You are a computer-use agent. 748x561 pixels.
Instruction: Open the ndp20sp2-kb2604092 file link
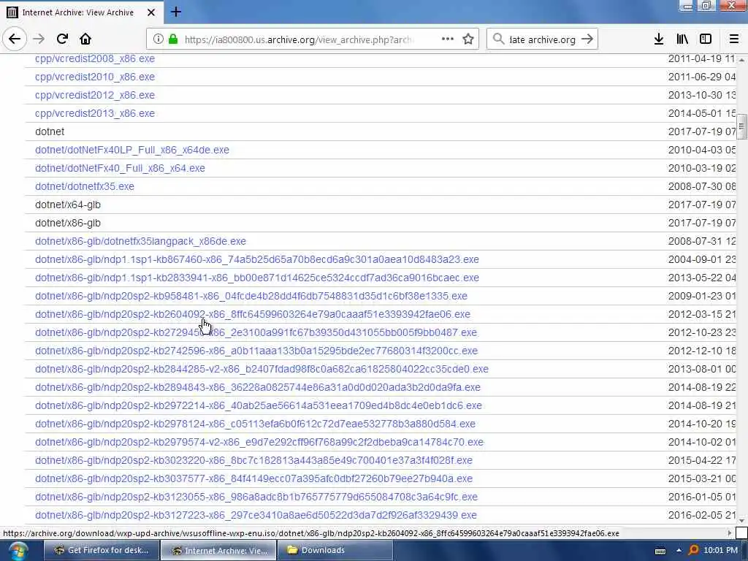point(253,314)
